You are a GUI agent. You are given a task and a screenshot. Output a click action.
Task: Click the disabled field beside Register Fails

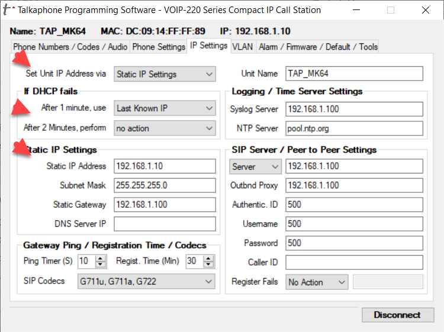pyautogui.click(x=388, y=282)
